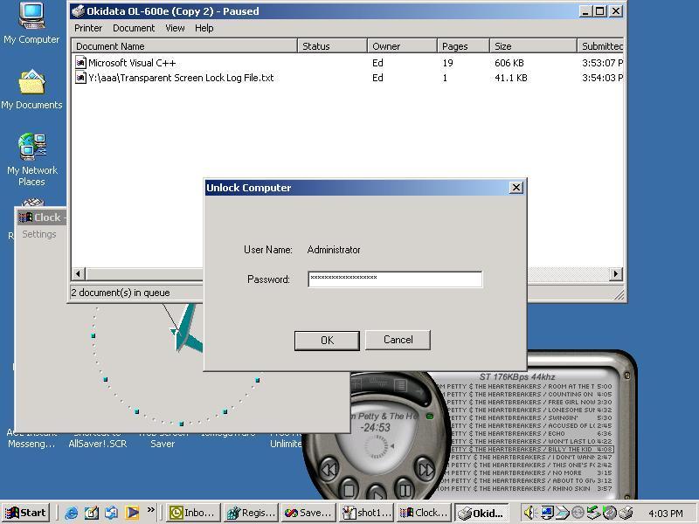Select the 'Microsoft Visual C++' document name
Image resolution: width=699 pixels, height=524 pixels.
132,63
